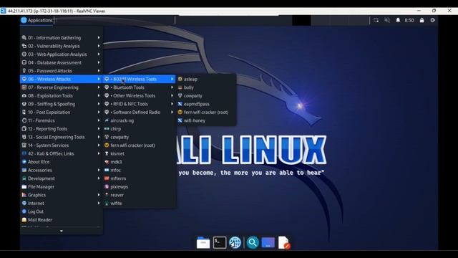Click the notification bell in panel
The image size is (458, 258).
398,20
